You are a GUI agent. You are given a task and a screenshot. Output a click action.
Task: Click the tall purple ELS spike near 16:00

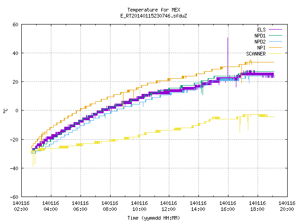tap(228, 56)
